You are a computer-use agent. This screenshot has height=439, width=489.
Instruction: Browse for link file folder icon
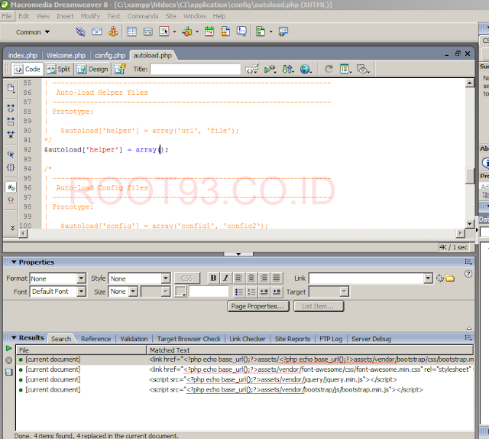[449, 278]
